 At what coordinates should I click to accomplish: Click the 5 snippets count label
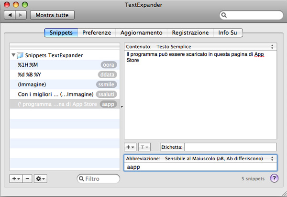tap(253, 179)
